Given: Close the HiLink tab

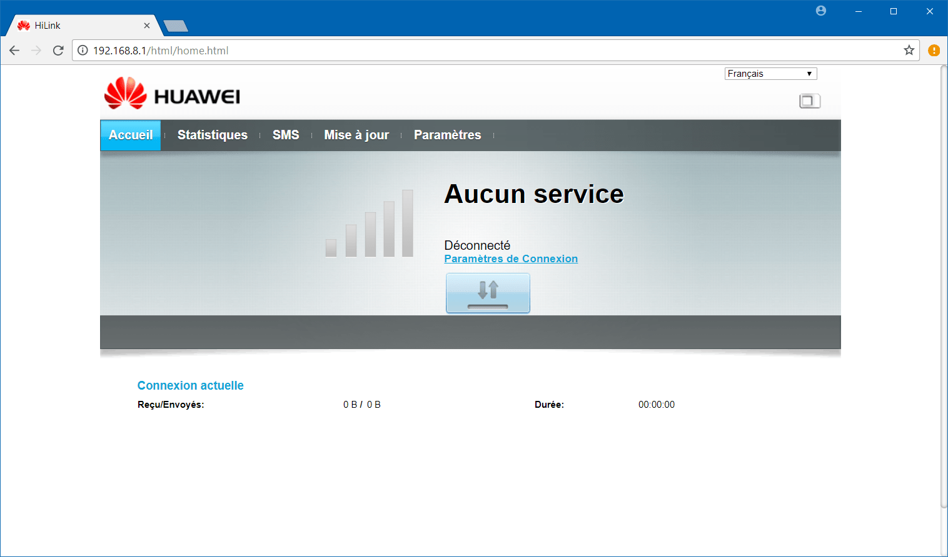Looking at the screenshot, I should (x=147, y=26).
